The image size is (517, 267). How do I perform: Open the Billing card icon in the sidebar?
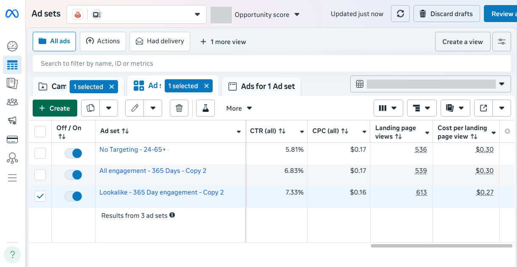coord(12,139)
